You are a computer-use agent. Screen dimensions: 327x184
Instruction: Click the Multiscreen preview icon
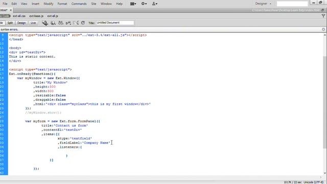click(45, 23)
